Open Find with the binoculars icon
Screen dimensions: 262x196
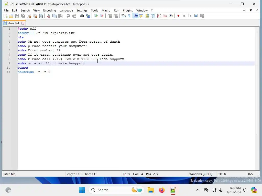tap(82, 16)
